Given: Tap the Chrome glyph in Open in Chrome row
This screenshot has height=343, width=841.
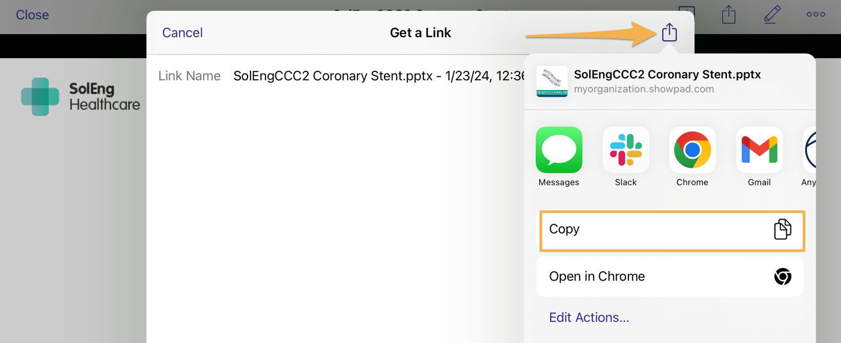Looking at the screenshot, I should (x=783, y=276).
